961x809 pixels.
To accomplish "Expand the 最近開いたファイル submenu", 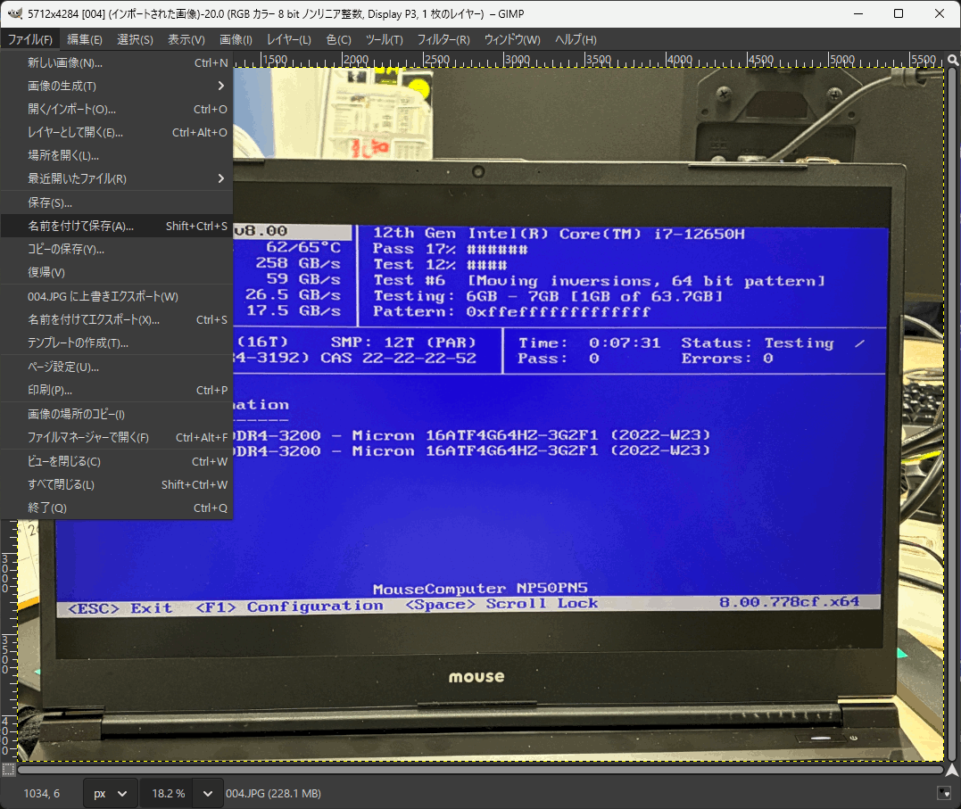I will tap(116, 178).
